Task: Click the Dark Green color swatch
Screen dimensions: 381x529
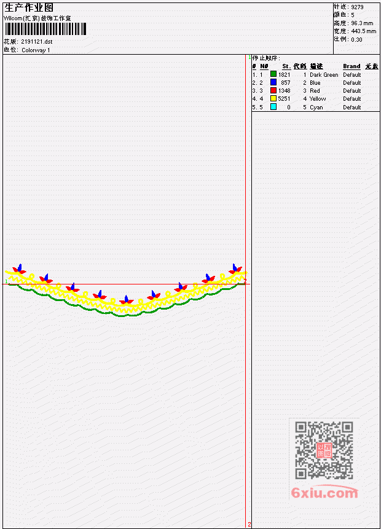Action: pyautogui.click(x=273, y=74)
